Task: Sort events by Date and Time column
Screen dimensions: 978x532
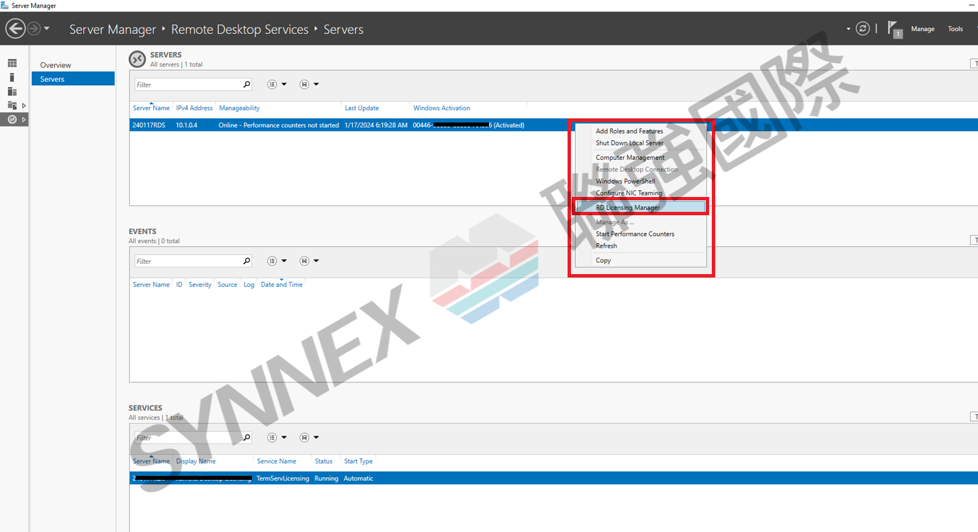Action: pyautogui.click(x=282, y=285)
